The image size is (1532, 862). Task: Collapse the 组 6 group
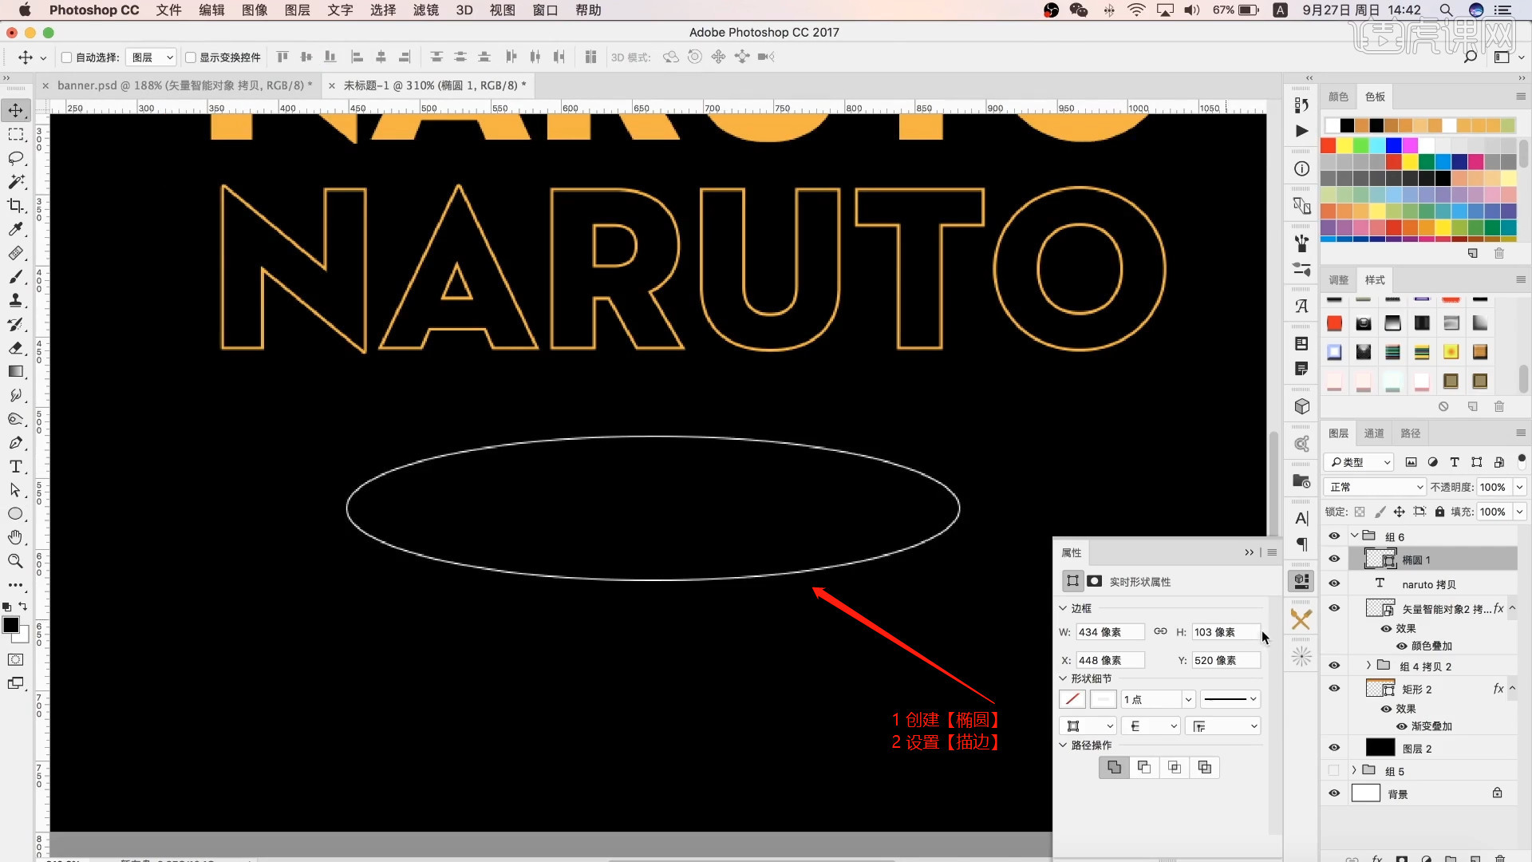pos(1354,536)
